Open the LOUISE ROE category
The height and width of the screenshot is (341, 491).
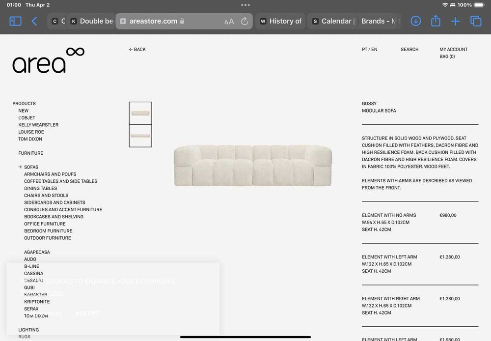[x=31, y=132]
